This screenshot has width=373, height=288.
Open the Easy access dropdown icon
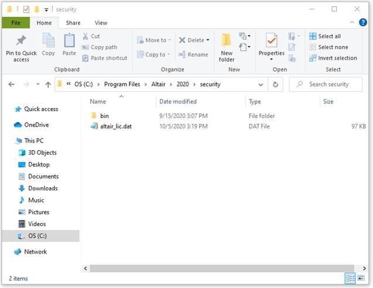click(245, 47)
